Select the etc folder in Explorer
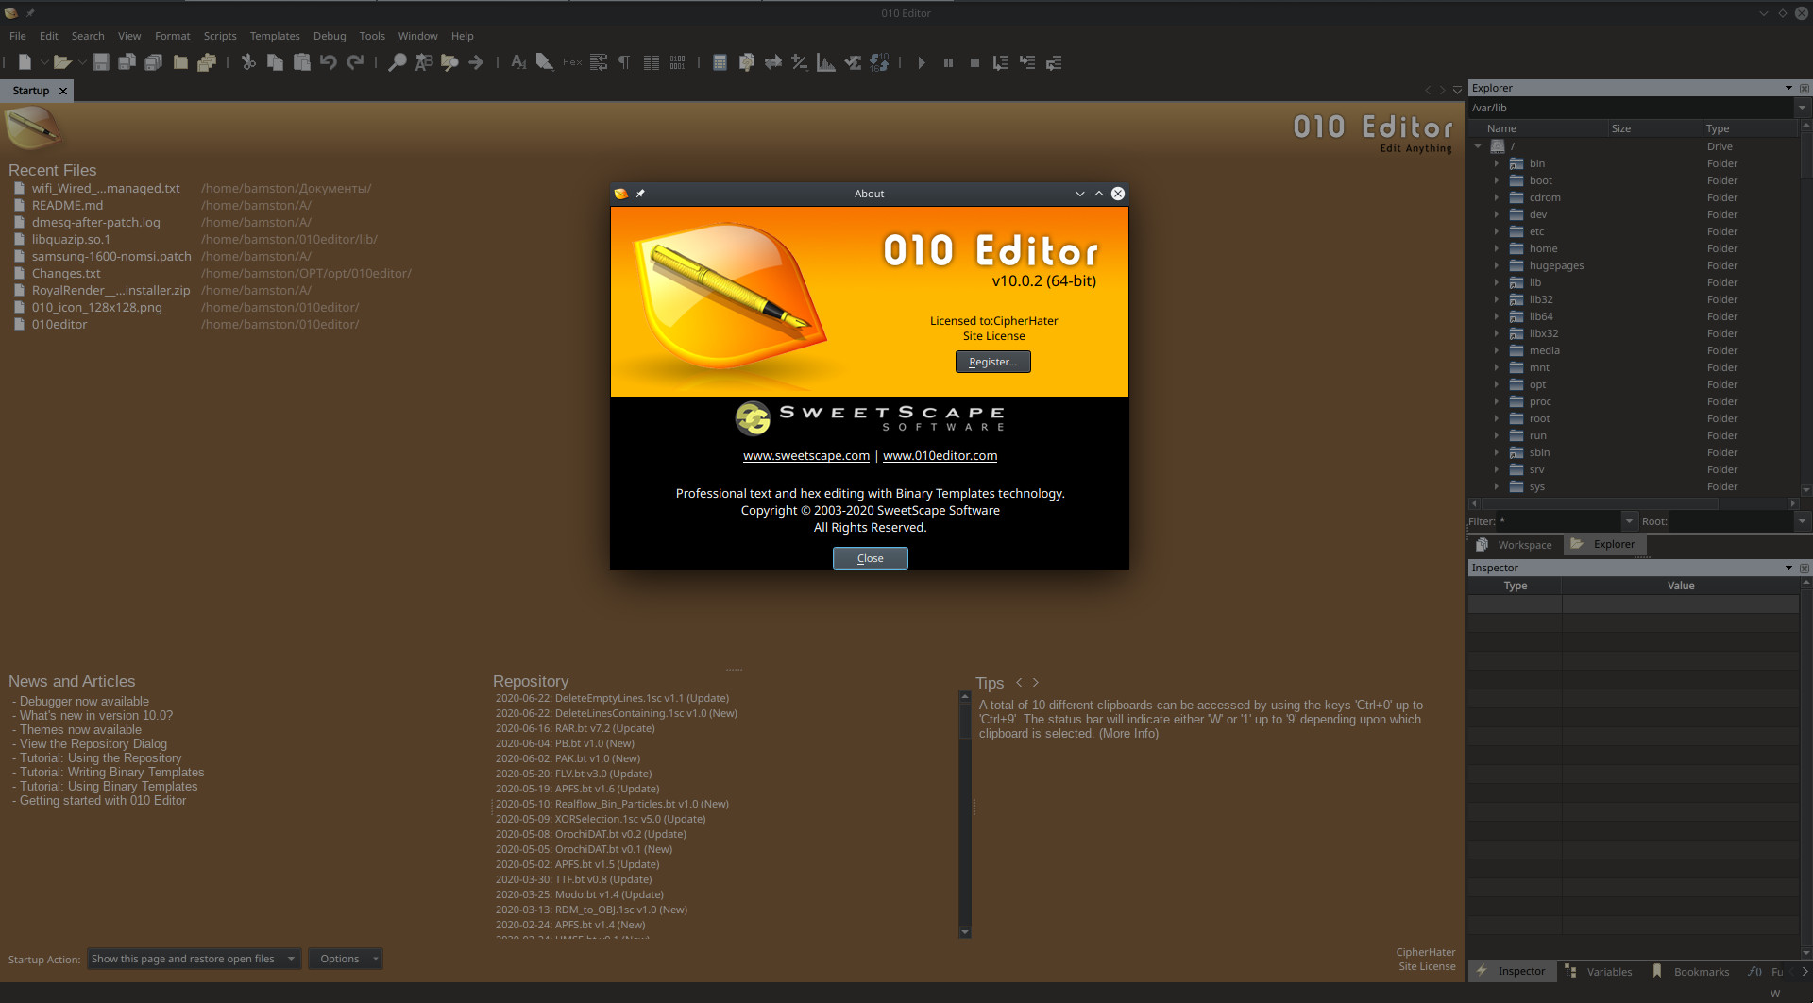The width and height of the screenshot is (1813, 1003). pyautogui.click(x=1537, y=231)
